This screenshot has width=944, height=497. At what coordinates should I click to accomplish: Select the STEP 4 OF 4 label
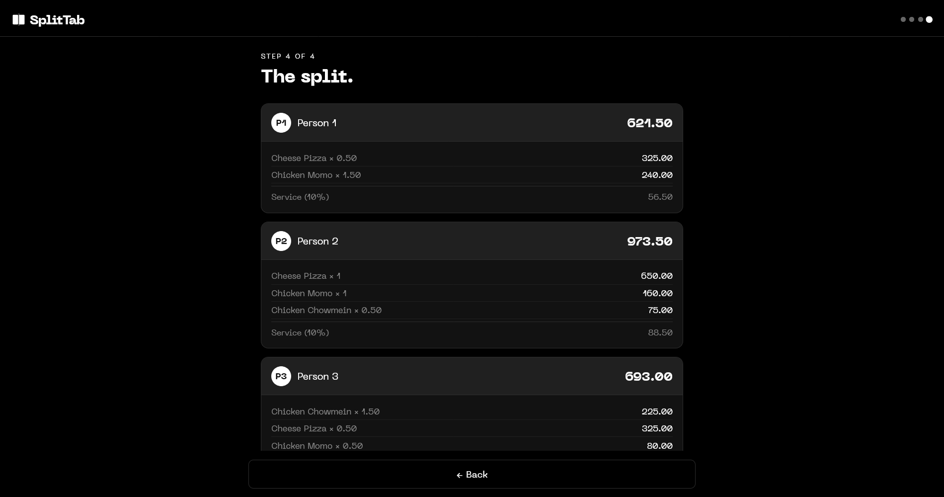click(288, 56)
